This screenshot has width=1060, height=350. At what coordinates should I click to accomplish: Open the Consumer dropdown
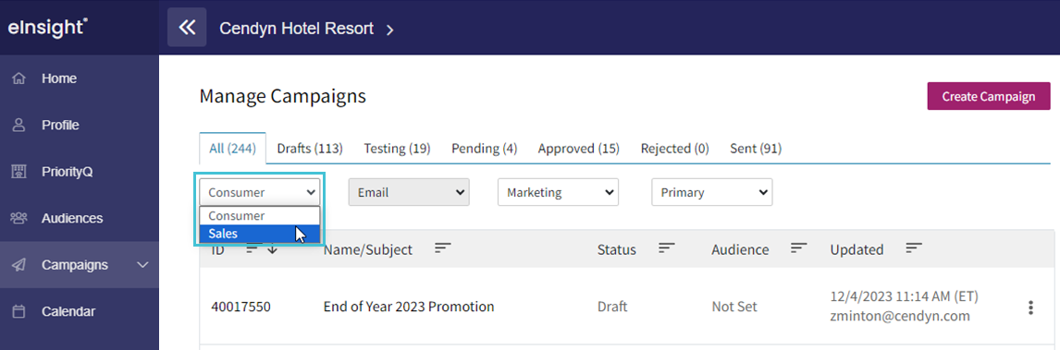click(260, 192)
